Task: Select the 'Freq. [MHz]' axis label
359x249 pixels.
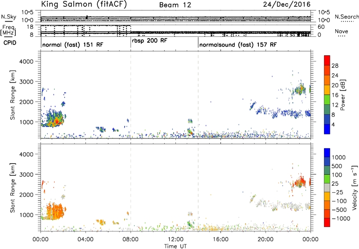Action: point(8,30)
